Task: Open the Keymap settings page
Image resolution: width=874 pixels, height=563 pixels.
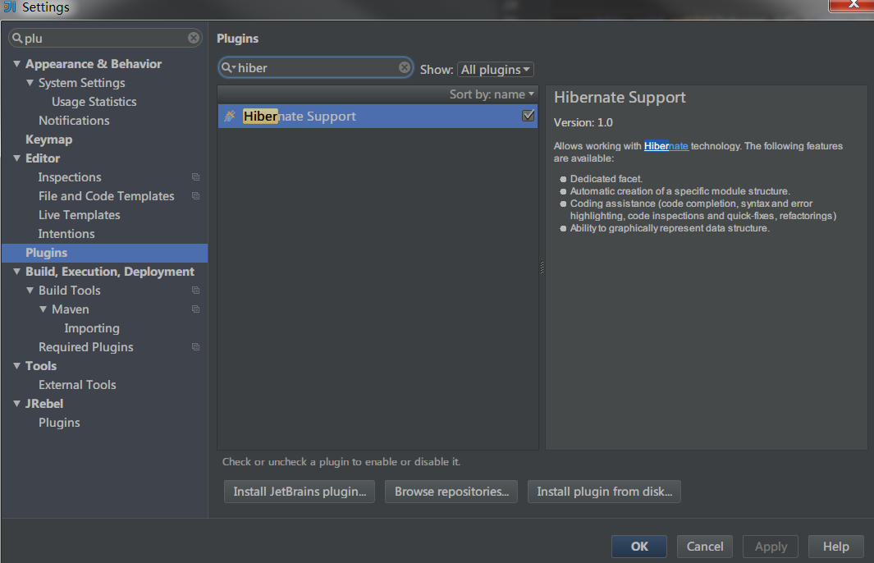Action: (x=49, y=140)
